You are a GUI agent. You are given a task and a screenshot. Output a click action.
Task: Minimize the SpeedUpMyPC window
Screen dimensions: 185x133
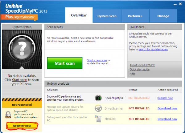pyautogui.click(x=175, y=5)
